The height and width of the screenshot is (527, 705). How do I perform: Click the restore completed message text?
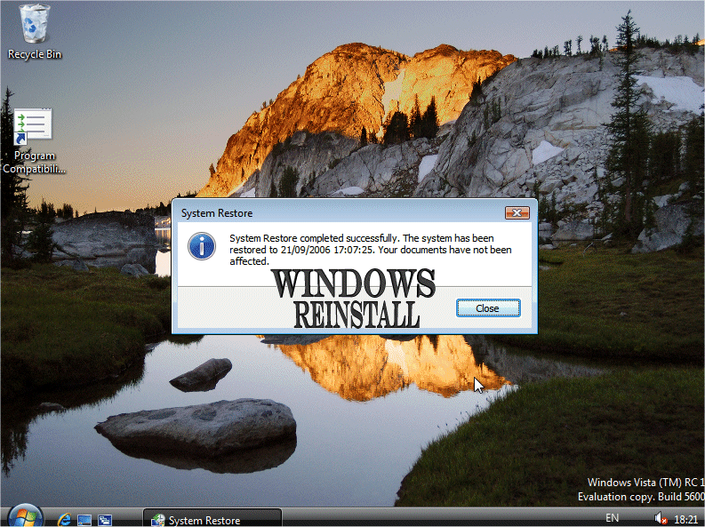pos(370,250)
